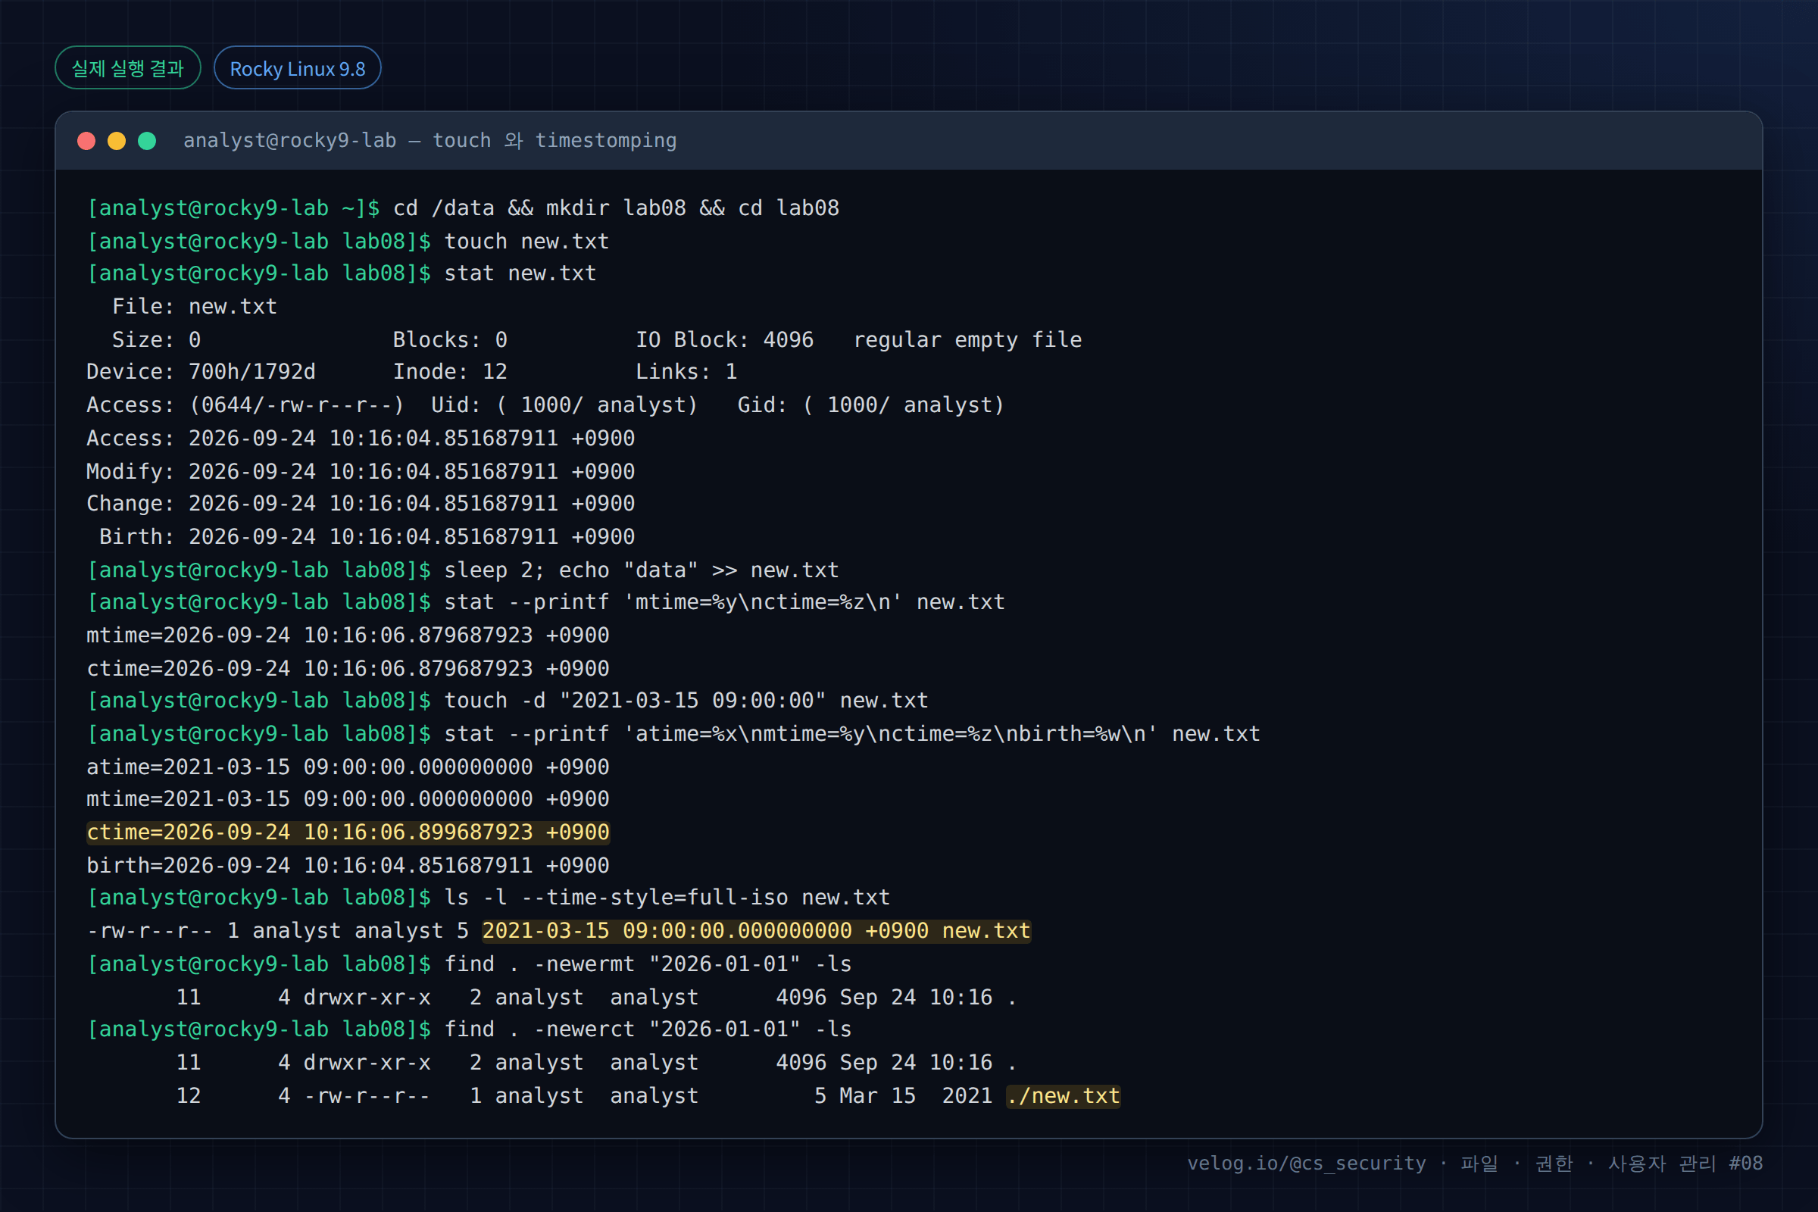The image size is (1818, 1212).
Task: Click the 'stat new.txt' command
Action: (520, 273)
